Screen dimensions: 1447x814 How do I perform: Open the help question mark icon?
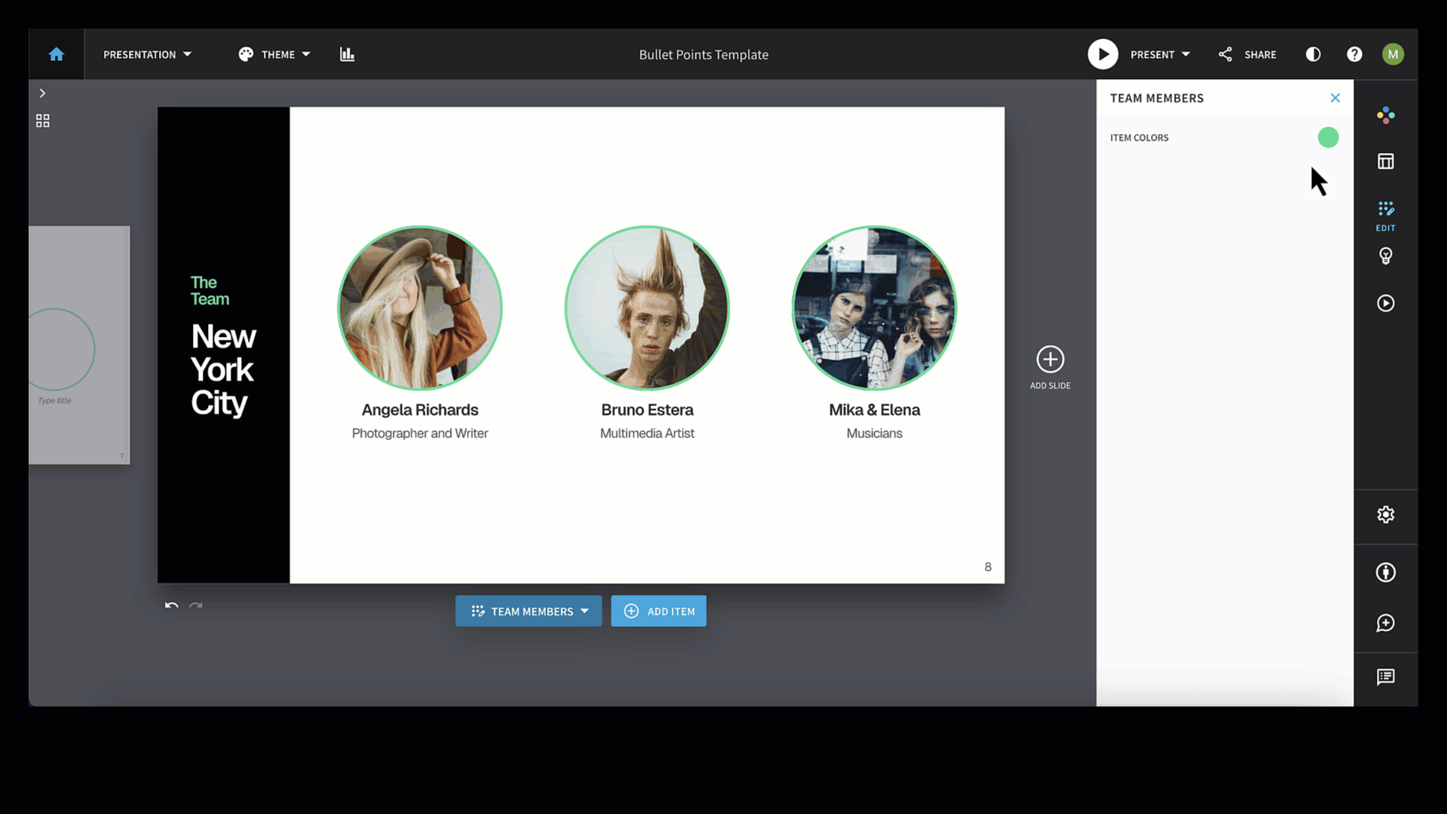(x=1354, y=54)
